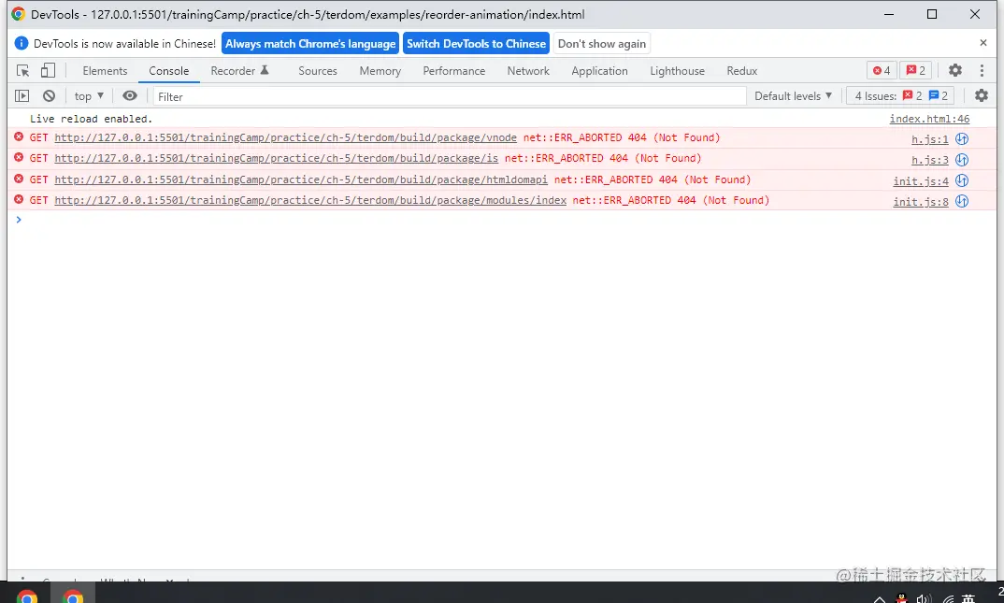Focus the console Filter input field
This screenshot has height=603, width=1004.
450,96
